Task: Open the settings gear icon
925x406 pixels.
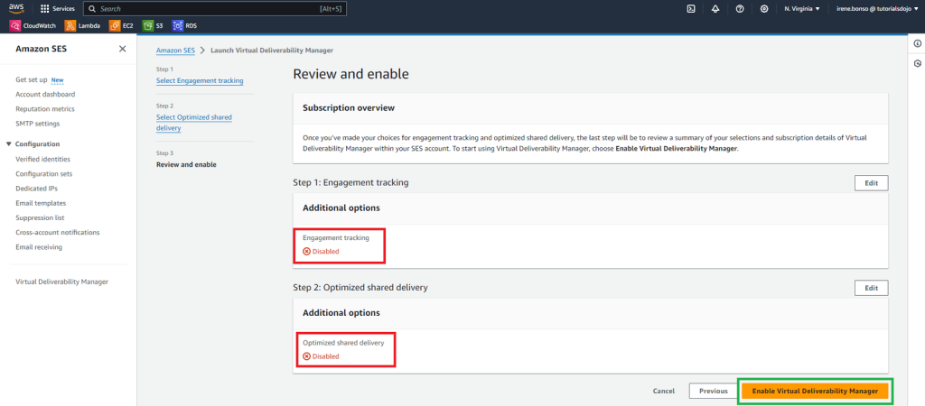Action: pos(764,9)
